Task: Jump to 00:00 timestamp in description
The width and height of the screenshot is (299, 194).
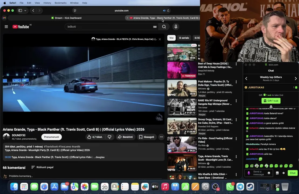Action: (x=8, y=157)
